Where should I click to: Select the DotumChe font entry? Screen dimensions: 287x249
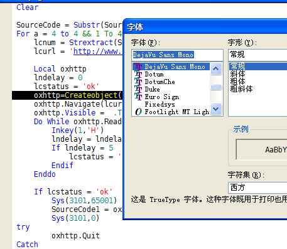point(160,82)
